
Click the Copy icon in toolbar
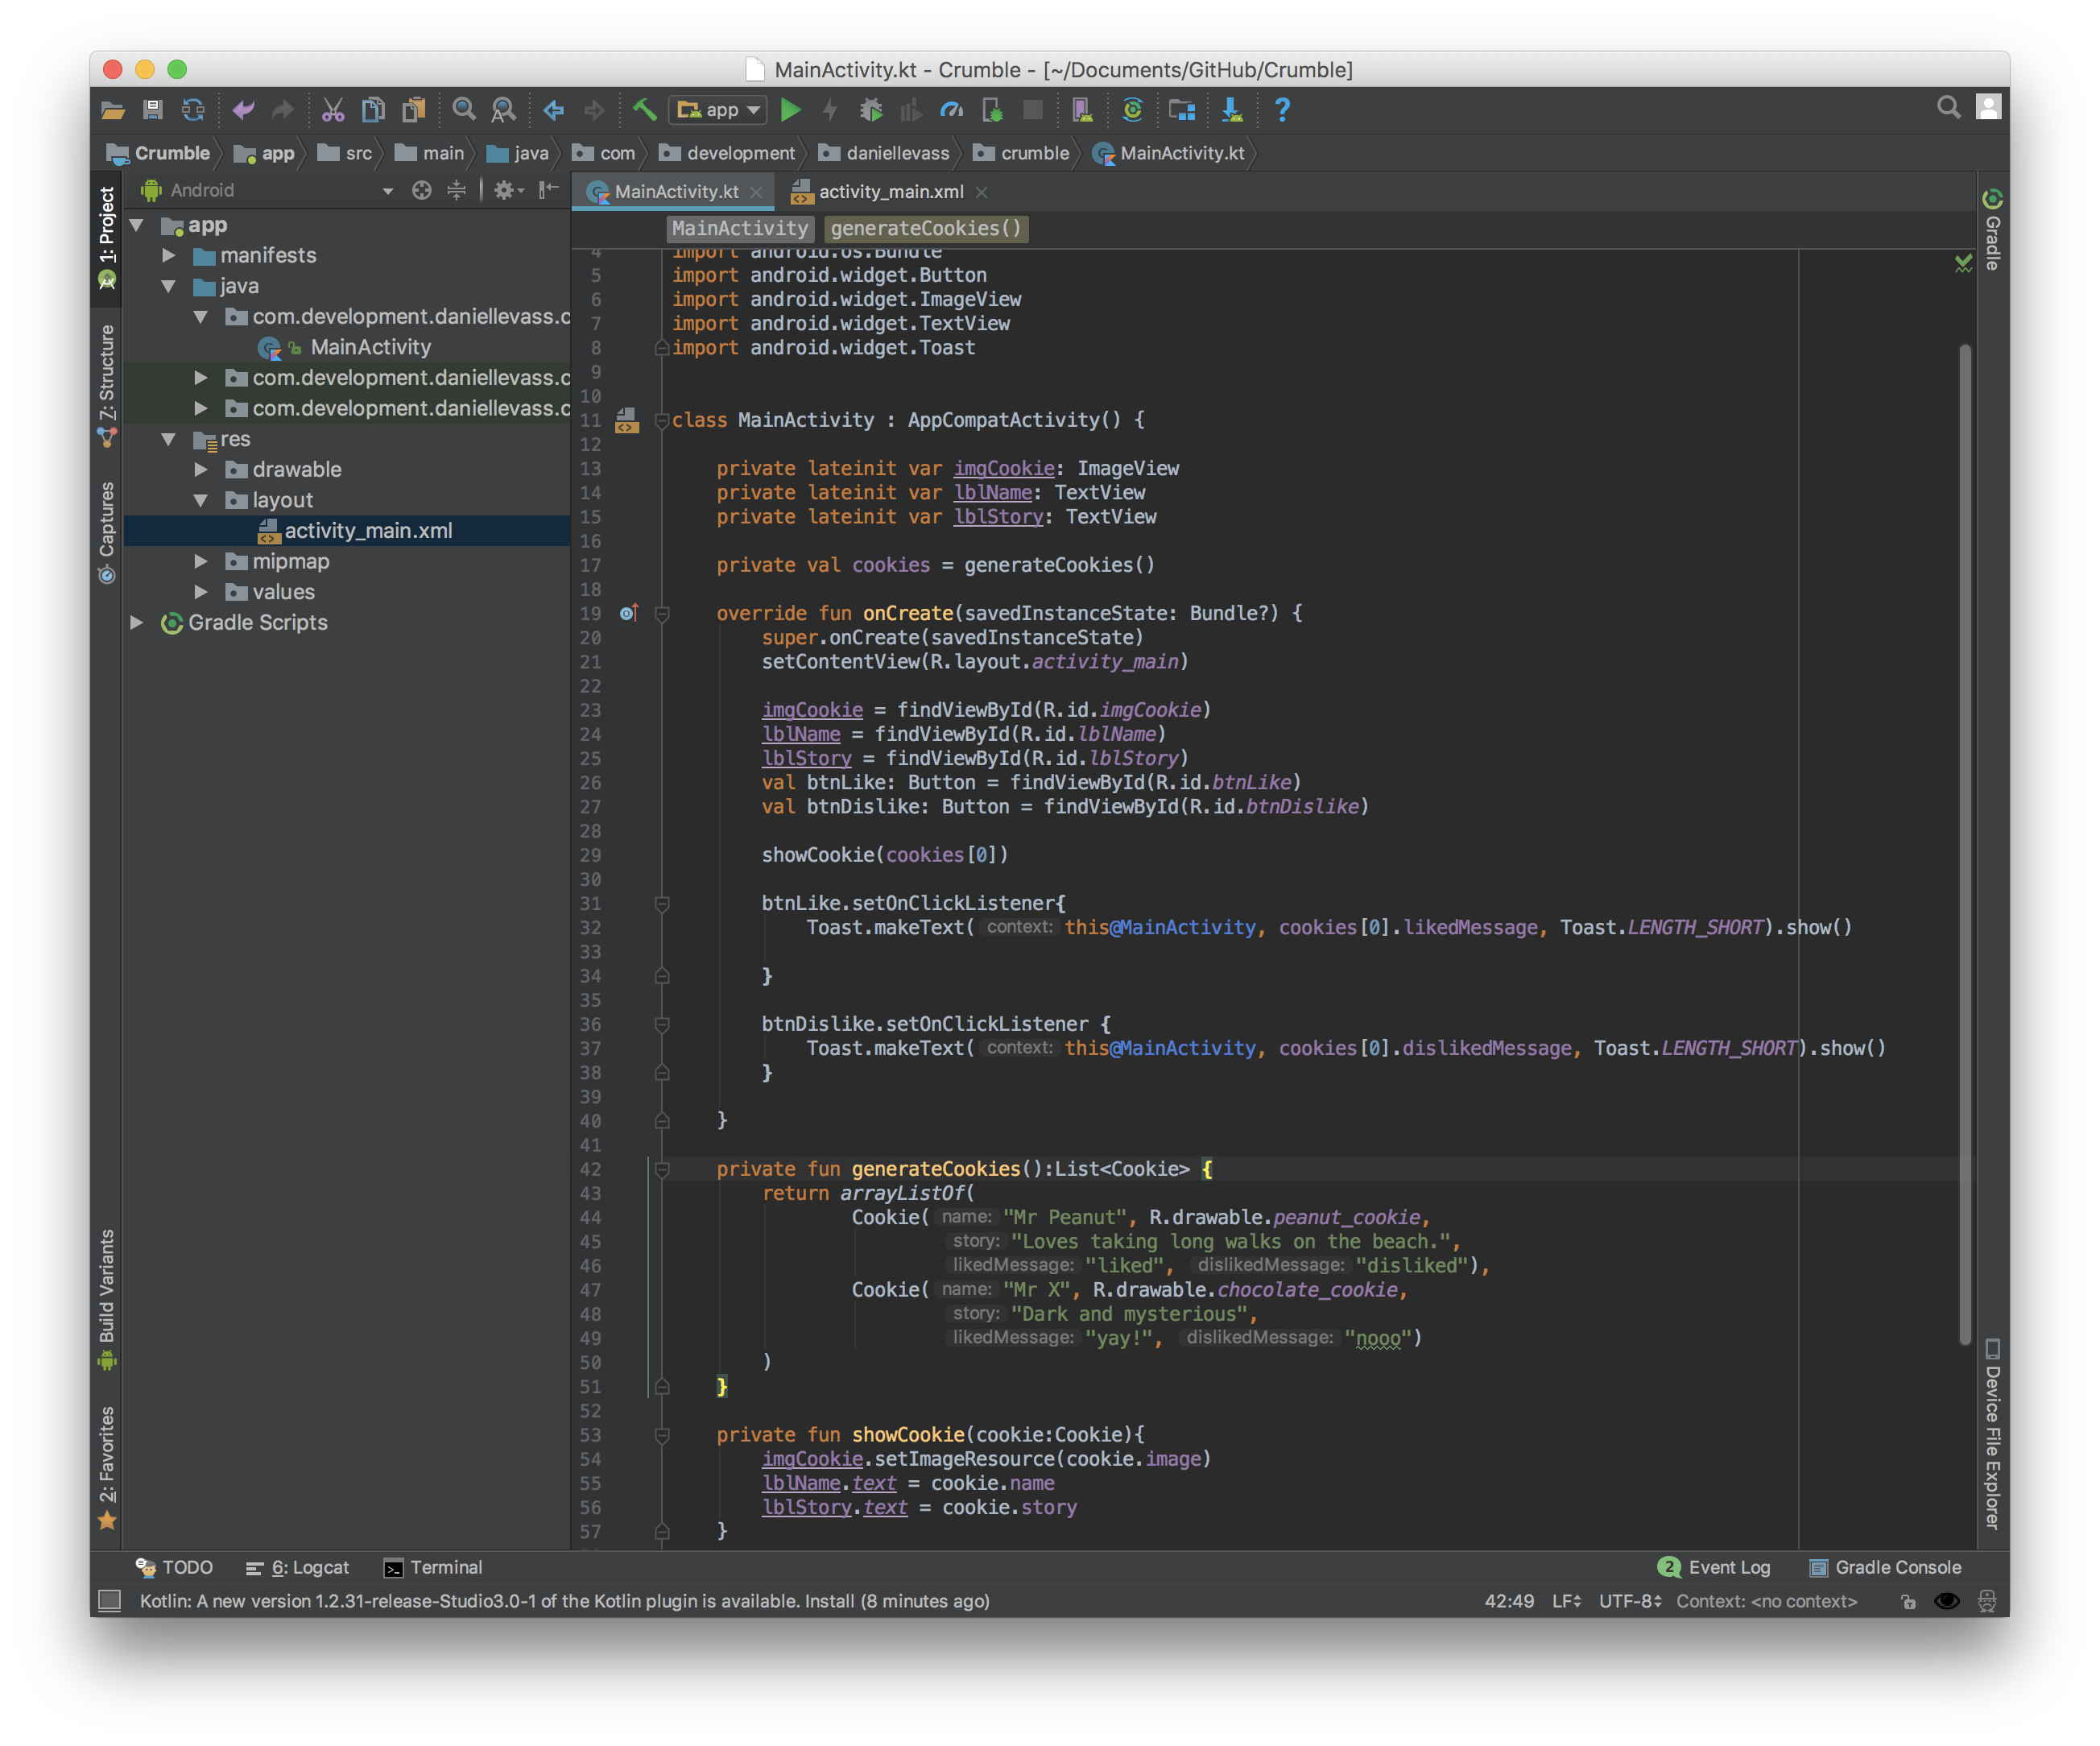(373, 110)
